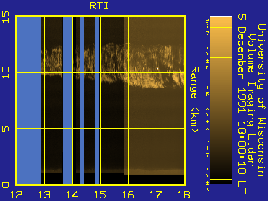
Task: Click the 5 range axis label
Action: click(x=5, y=129)
